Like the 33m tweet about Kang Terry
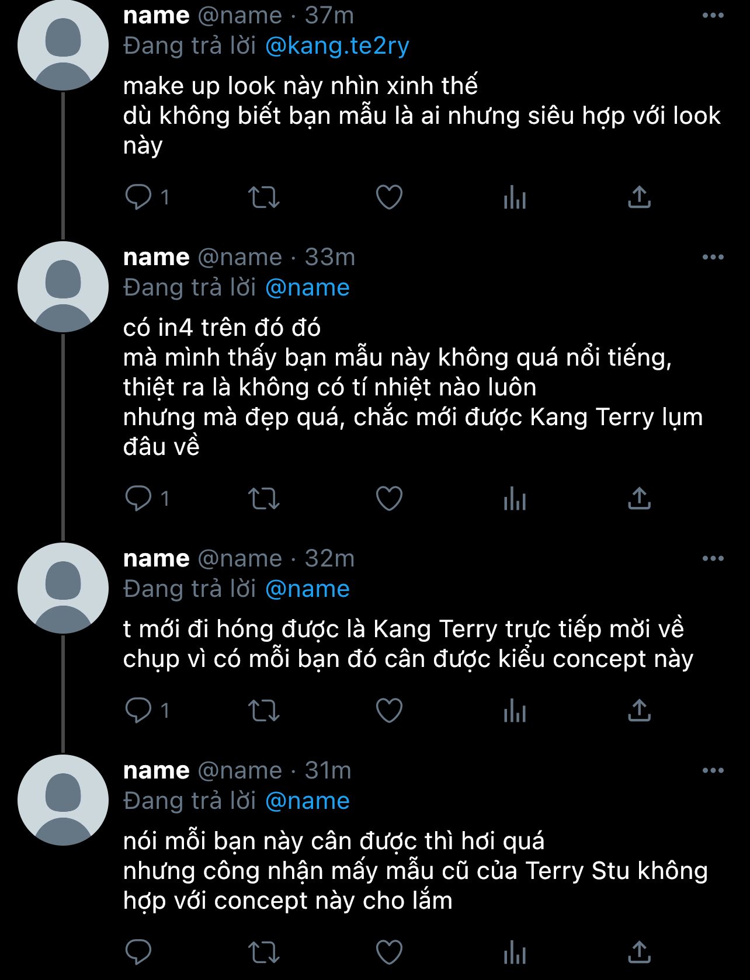Screen dimensions: 750x980 coord(389,499)
